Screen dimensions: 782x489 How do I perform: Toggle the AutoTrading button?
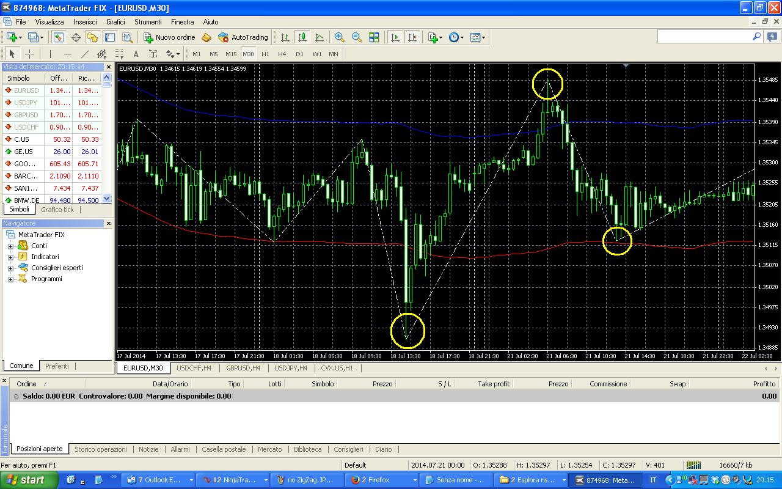click(x=243, y=37)
